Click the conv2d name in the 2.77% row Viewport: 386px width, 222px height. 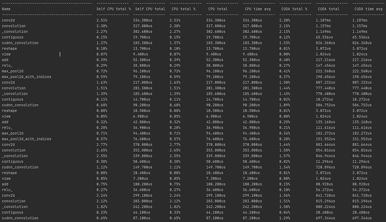pyautogui.click(x=8, y=145)
